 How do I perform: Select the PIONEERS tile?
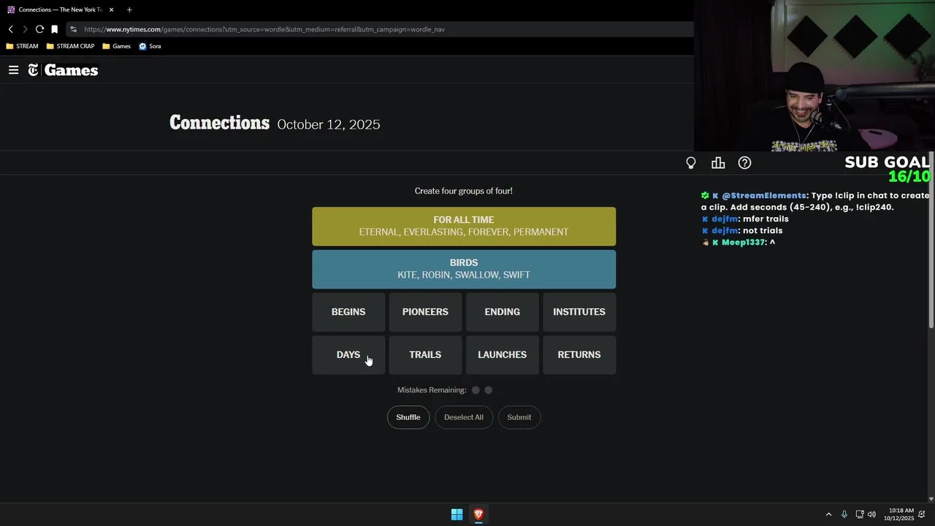[x=425, y=312]
